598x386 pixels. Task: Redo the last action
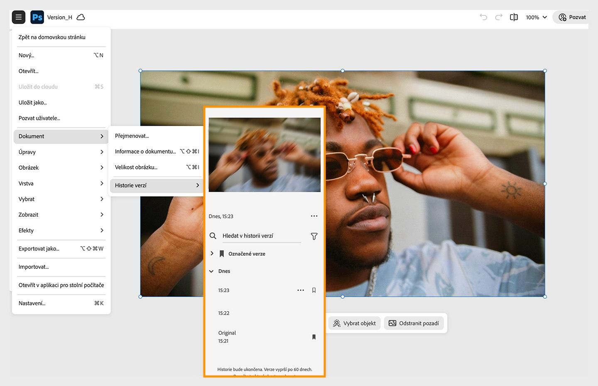[499, 17]
